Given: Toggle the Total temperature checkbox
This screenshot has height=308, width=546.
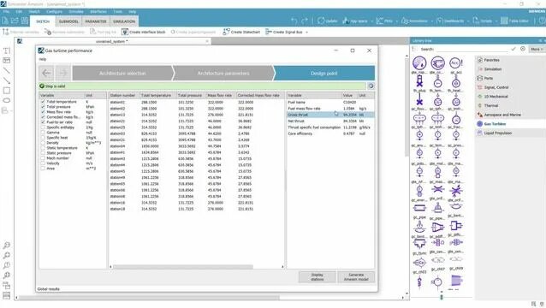Looking at the screenshot, I should [43, 102].
